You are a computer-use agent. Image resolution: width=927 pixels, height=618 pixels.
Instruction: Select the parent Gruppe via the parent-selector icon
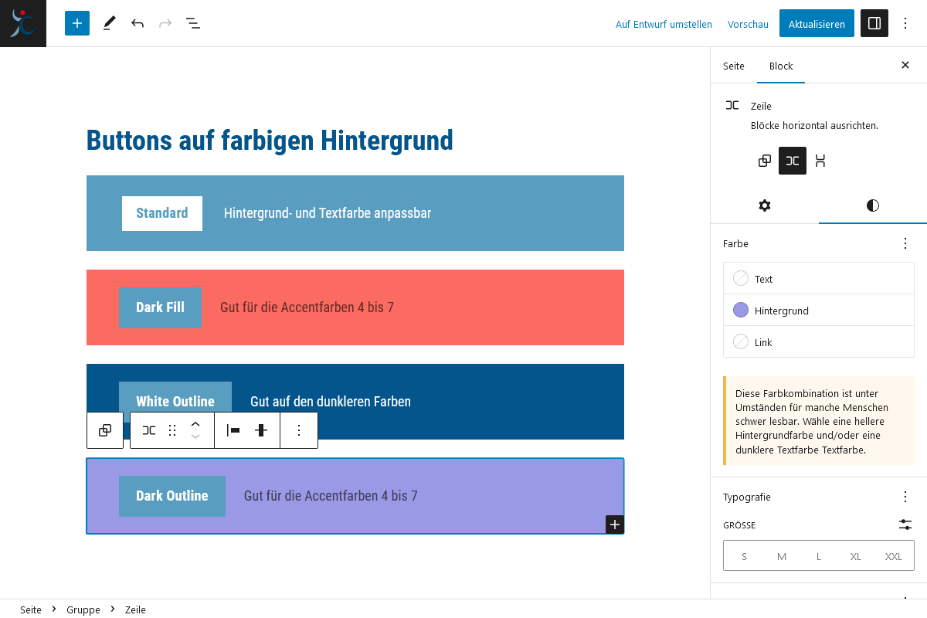click(104, 430)
